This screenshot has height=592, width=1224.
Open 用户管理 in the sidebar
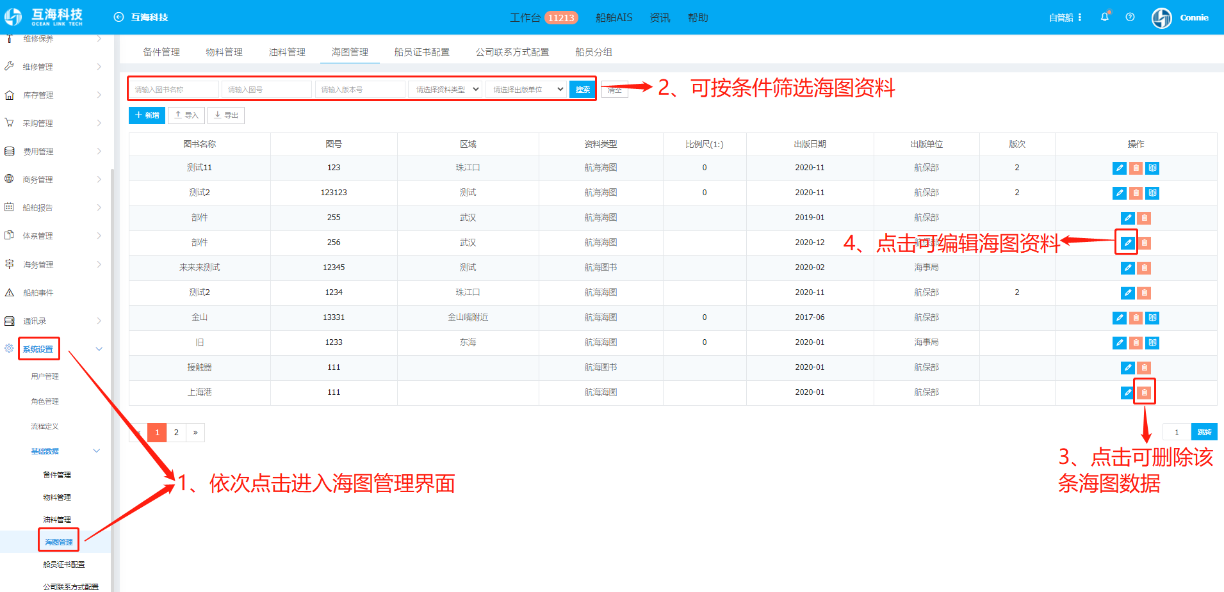tap(45, 376)
